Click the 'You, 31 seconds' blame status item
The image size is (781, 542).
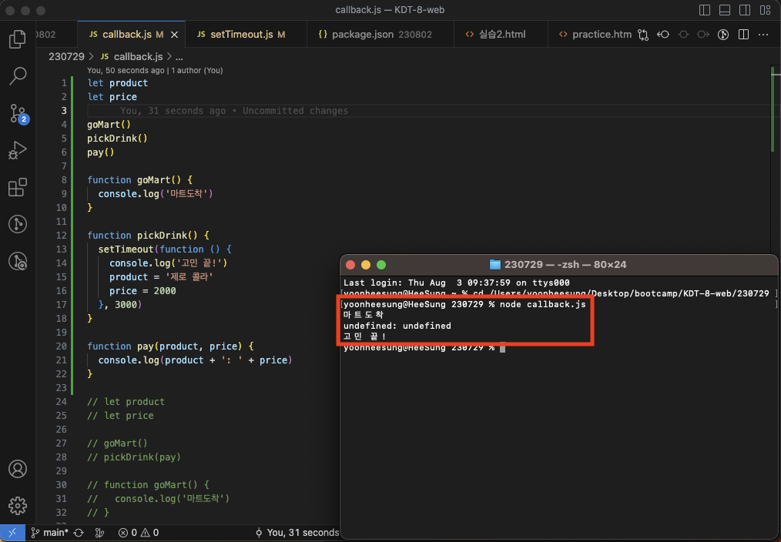(x=297, y=533)
